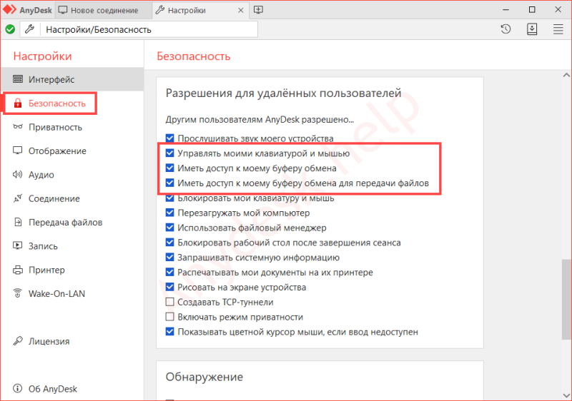The width and height of the screenshot is (572, 401).
Task: Click the glasses Приватность icon
Action: (x=17, y=127)
